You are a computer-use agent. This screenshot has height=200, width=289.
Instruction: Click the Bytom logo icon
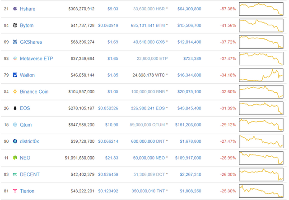tap(15, 25)
